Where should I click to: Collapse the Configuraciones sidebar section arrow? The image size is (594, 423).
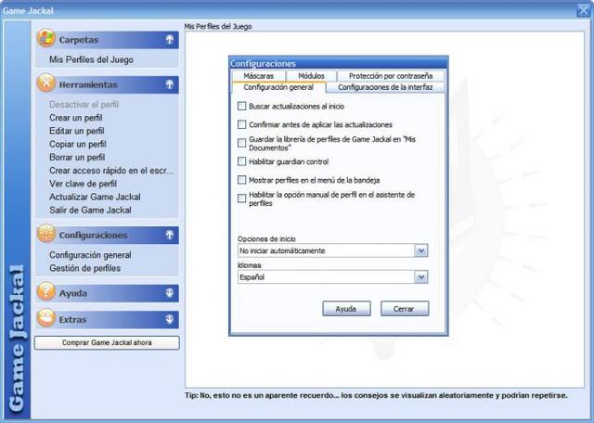169,235
